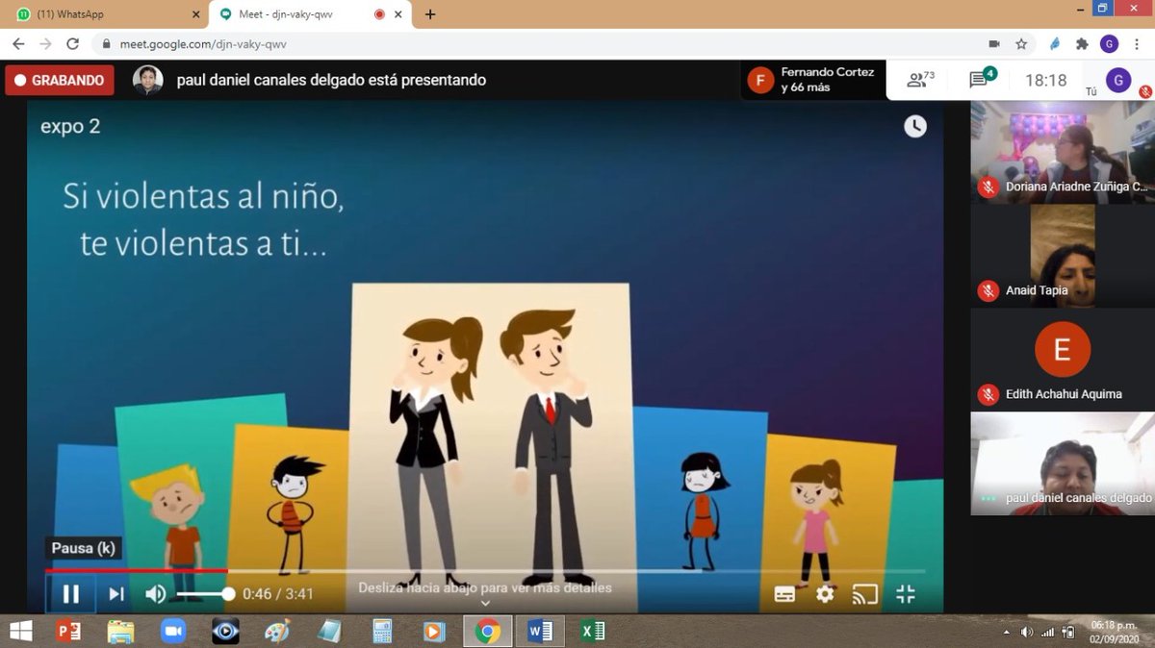1155x648 pixels.
Task: Open the chat with 4 messages
Action: click(x=981, y=80)
